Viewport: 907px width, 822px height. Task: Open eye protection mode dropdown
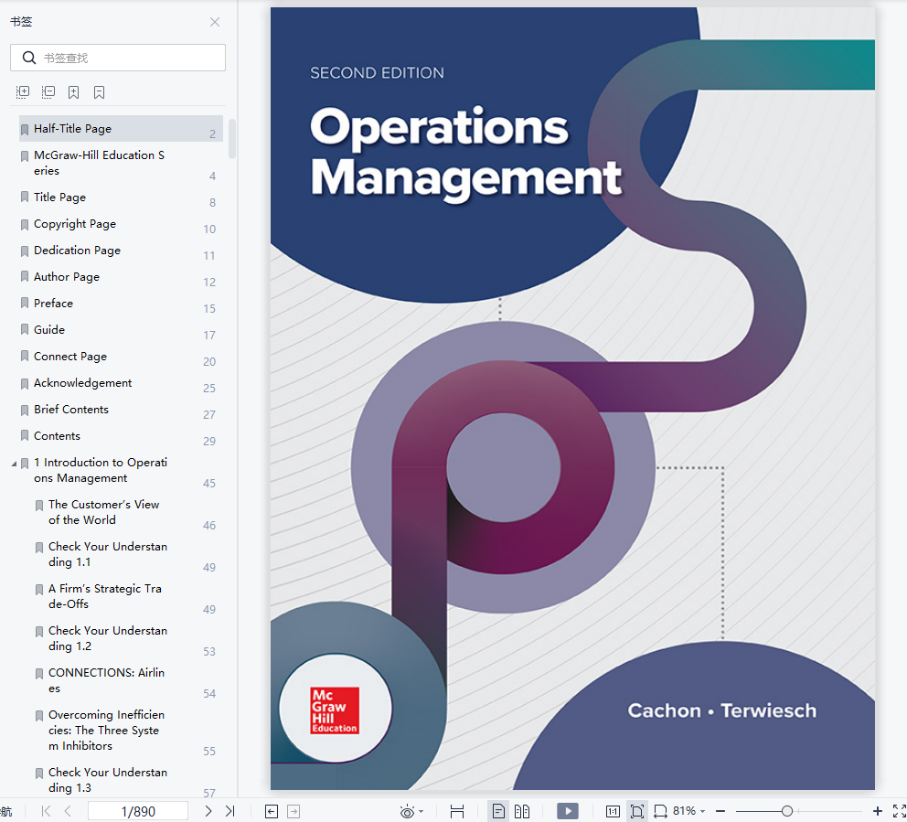tap(421, 812)
